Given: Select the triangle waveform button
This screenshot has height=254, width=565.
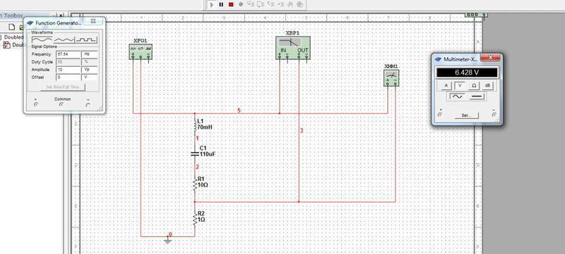Looking at the screenshot, I should 64,40.
